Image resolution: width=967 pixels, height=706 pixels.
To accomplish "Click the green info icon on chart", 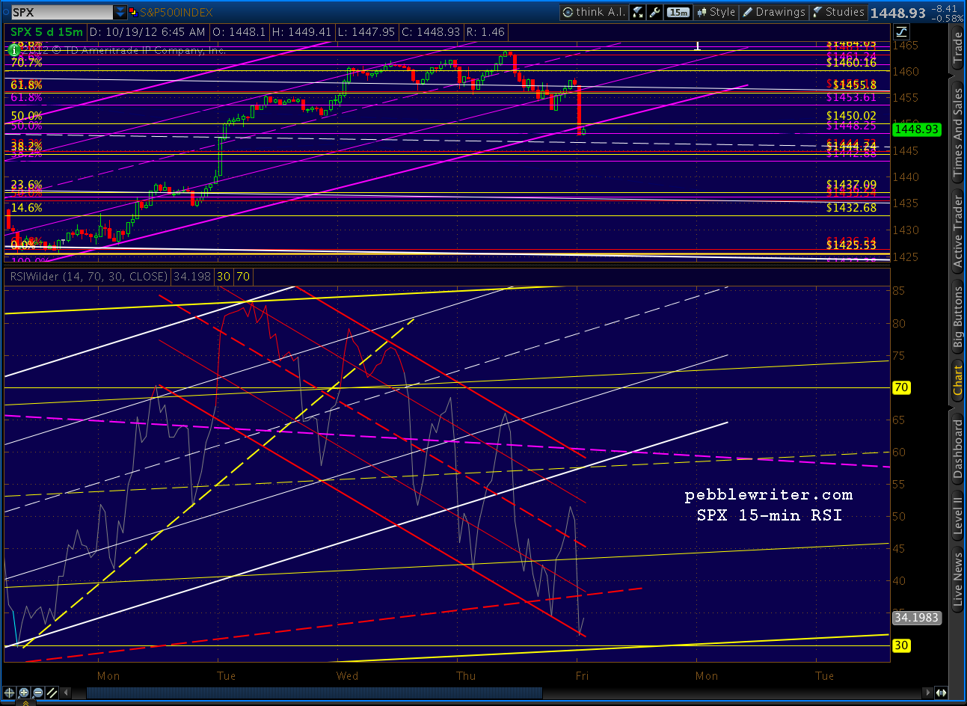I will click(x=13, y=49).
